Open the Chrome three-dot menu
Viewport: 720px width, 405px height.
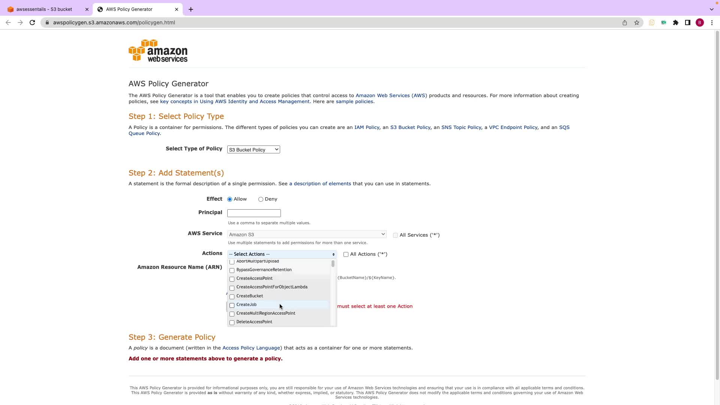[712, 22]
